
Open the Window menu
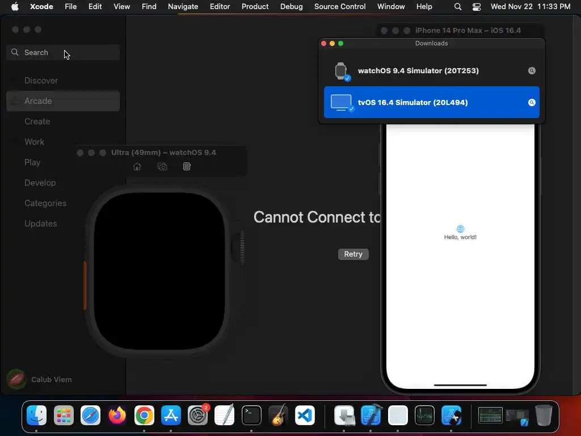pos(391,6)
